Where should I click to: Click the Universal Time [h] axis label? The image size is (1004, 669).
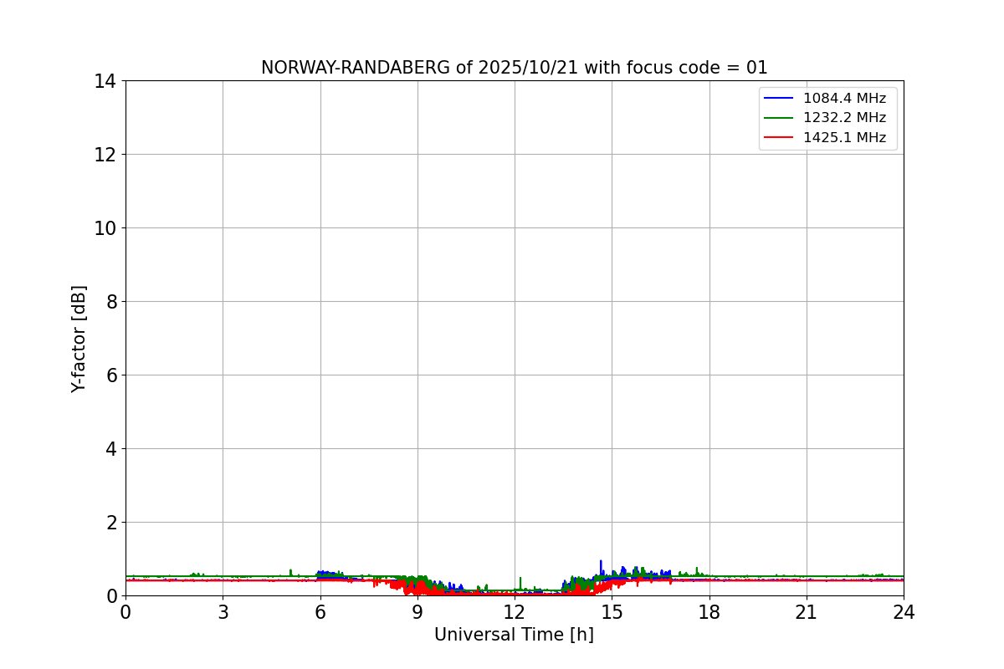coord(514,635)
